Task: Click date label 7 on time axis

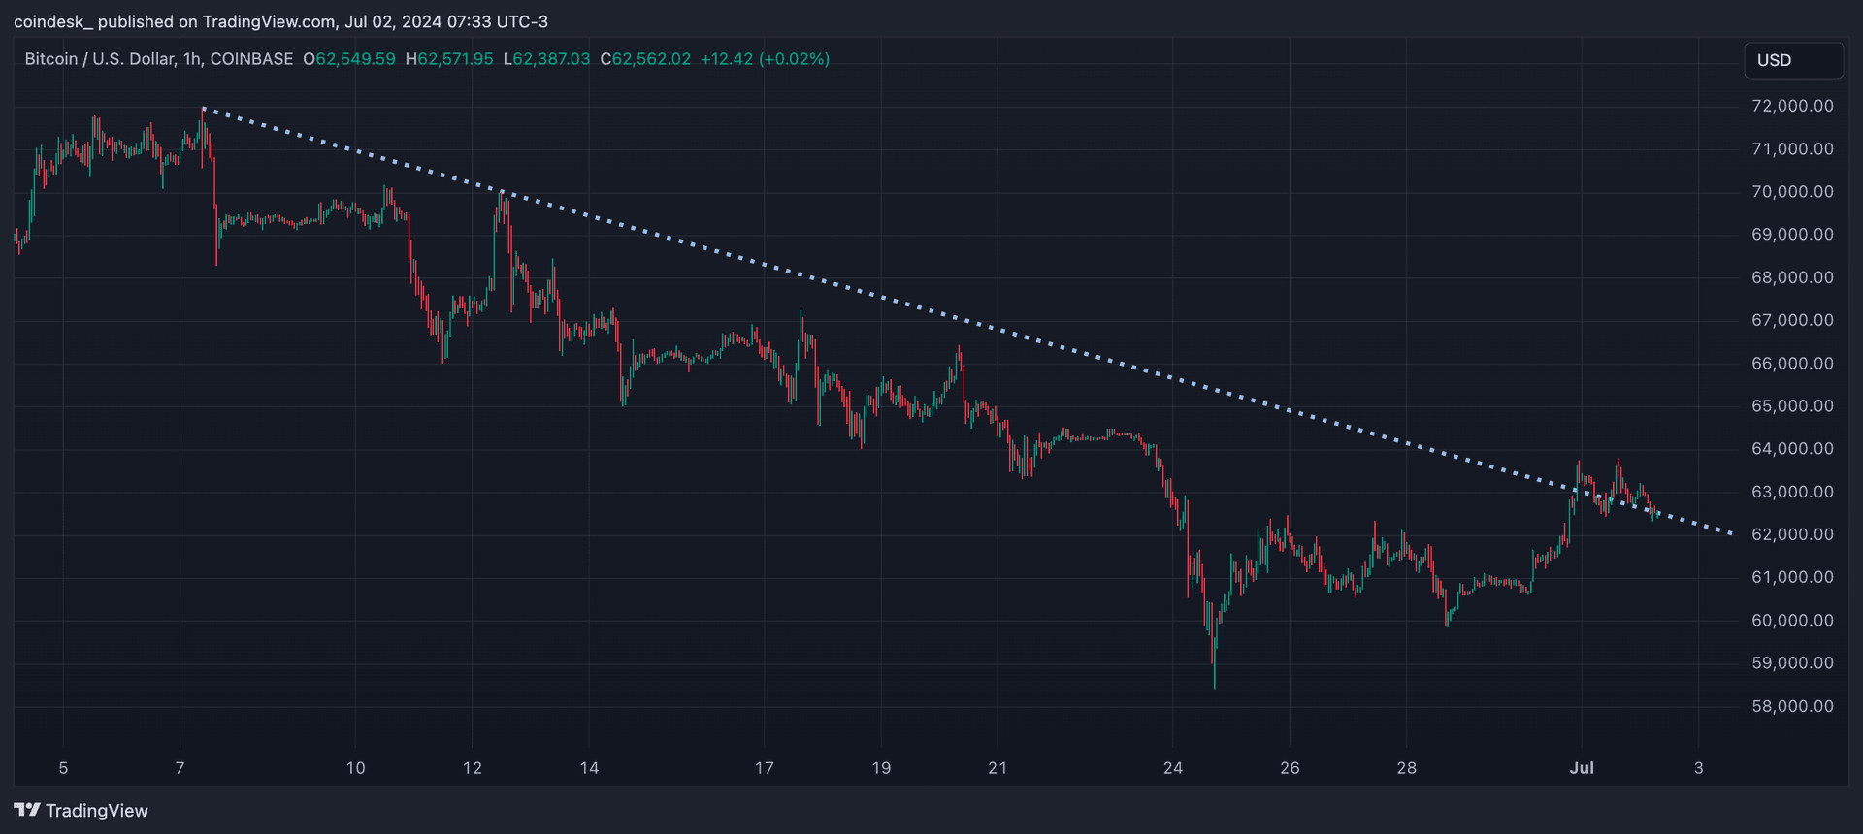Action: 180,768
